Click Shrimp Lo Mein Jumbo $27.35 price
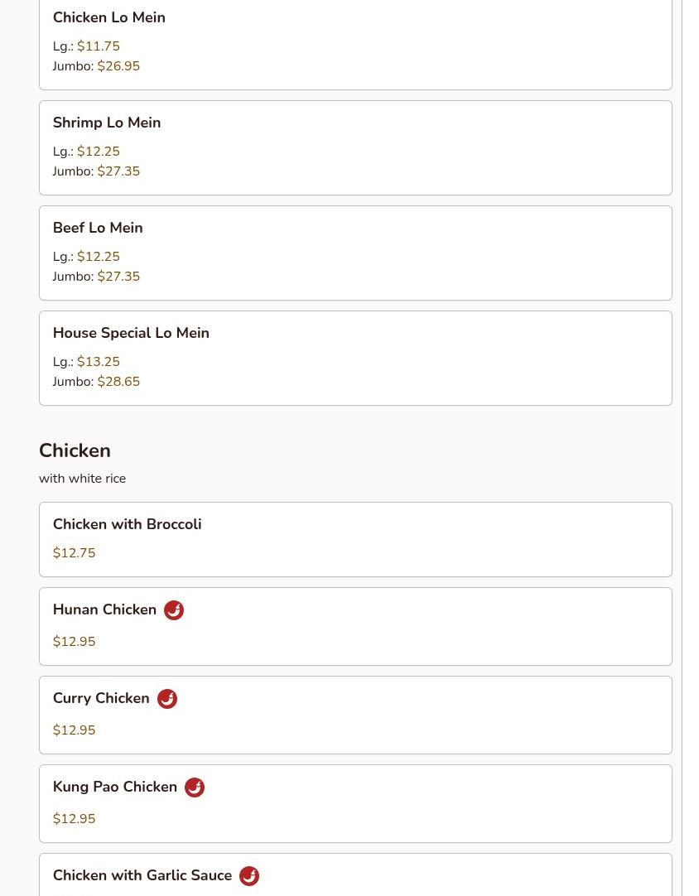The height and width of the screenshot is (896, 699). 118,171
